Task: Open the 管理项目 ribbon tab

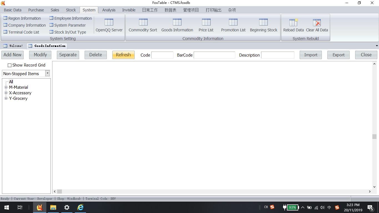Action: (x=191, y=10)
